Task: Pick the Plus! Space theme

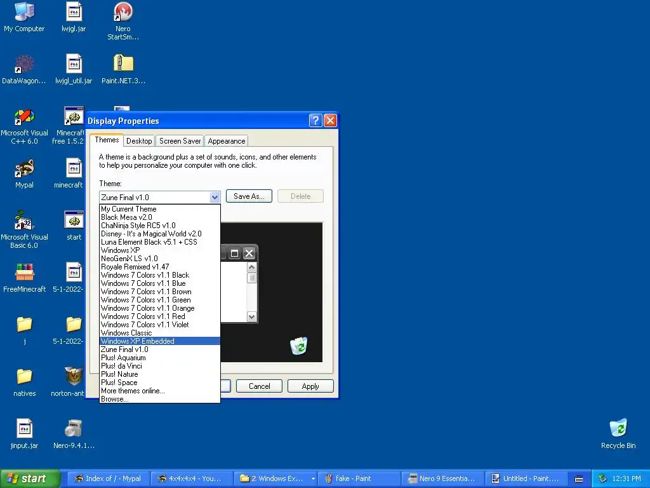Action: tap(160, 383)
